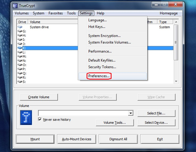196x152 pixels.
Task: Click Select Device... button
Action: 156,123
